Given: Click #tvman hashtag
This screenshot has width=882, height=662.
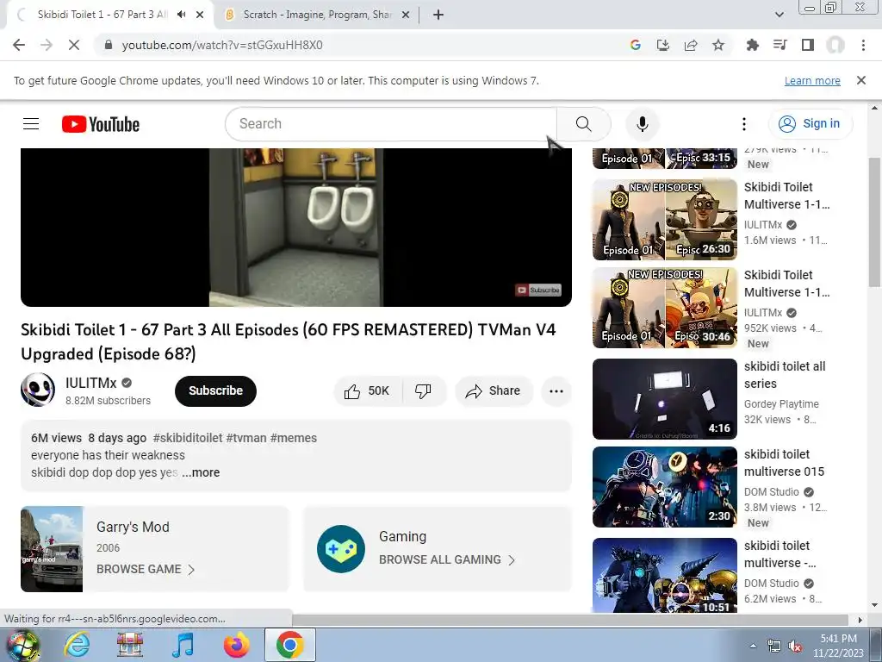Looking at the screenshot, I should (245, 437).
